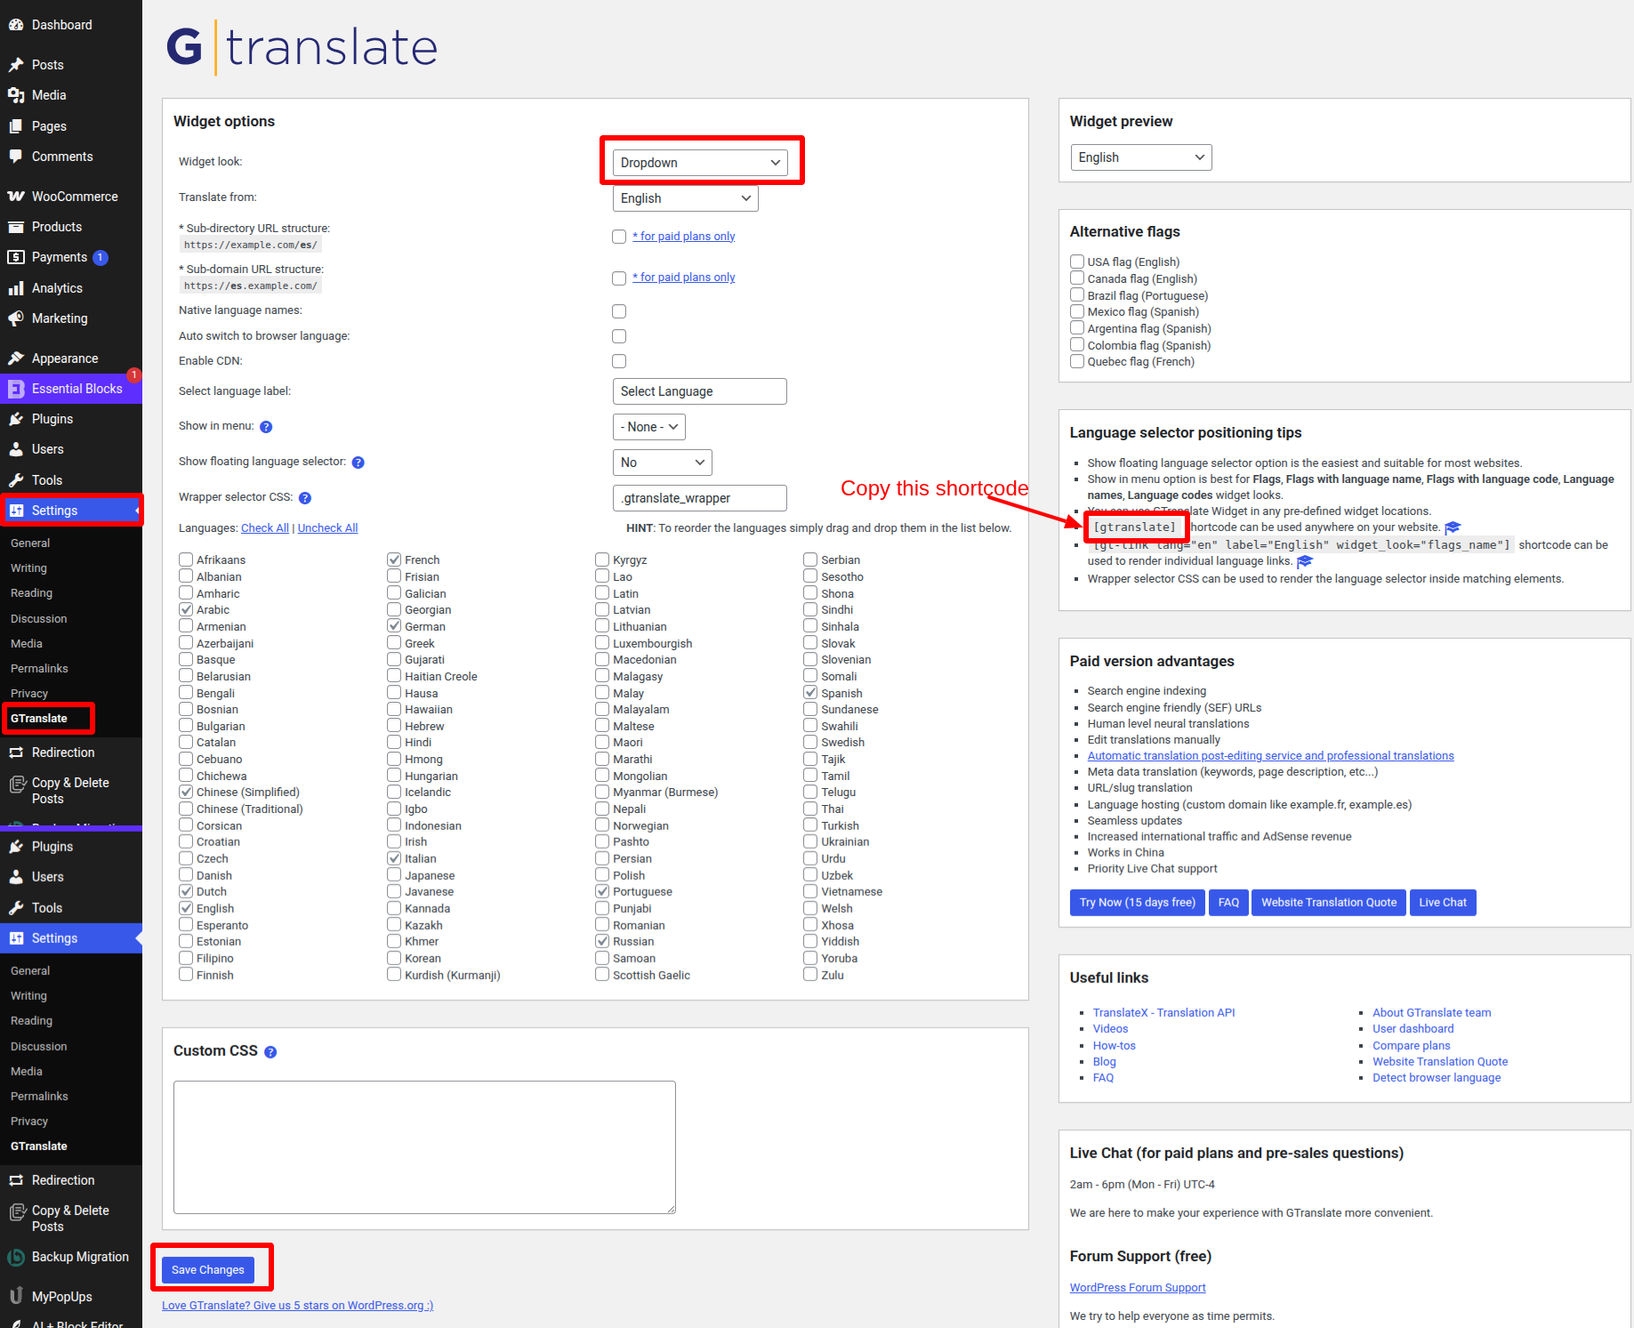The width and height of the screenshot is (1634, 1328).
Task: Open the Analytics bar chart icon
Action: coord(16,288)
